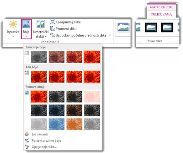Apply light blue recolor thumbnail

click(x=56, y=124)
